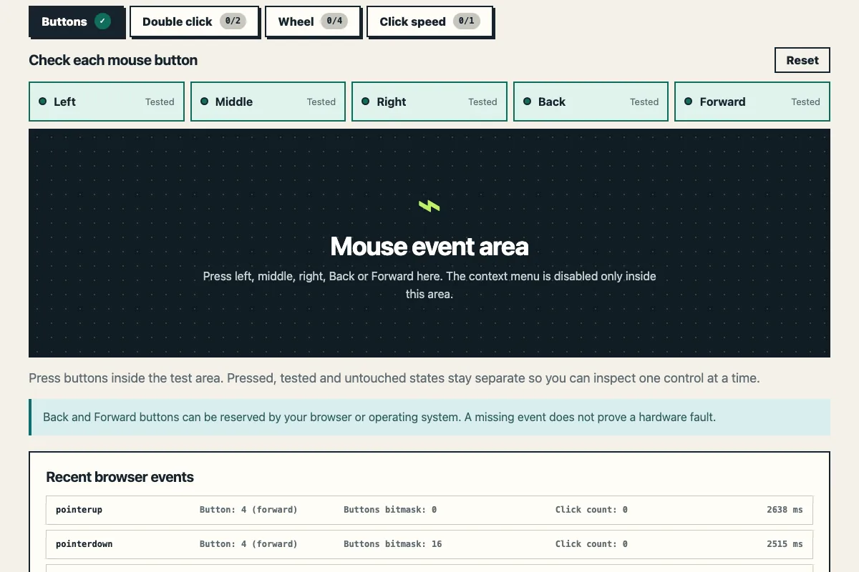Click 'Buttons bitmask: 0' value
The width and height of the screenshot is (859, 572).
(390, 510)
